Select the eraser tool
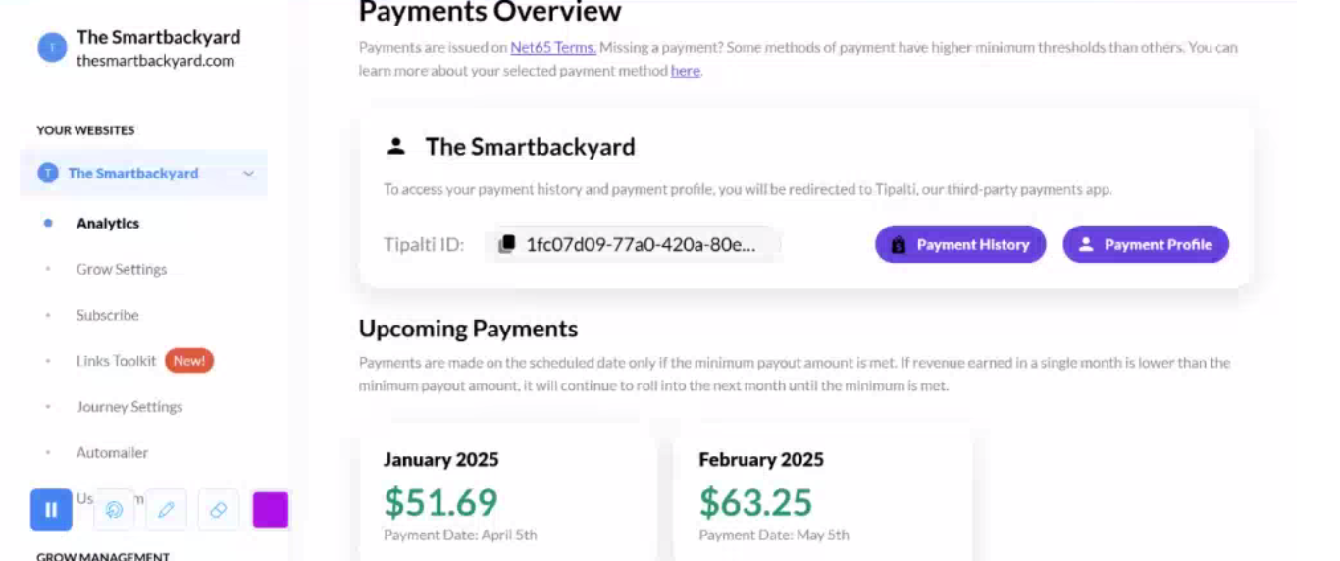This screenshot has height=561, width=1340. 218,509
